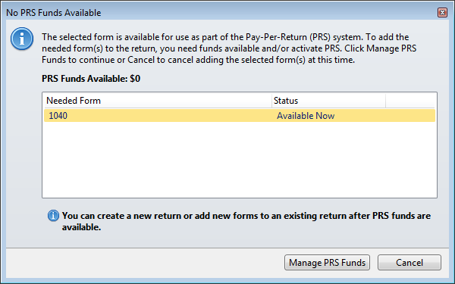
Task: Click the blank column header after Status
Action: pos(410,101)
